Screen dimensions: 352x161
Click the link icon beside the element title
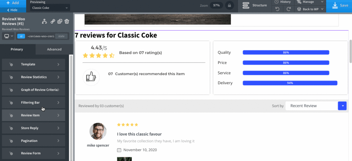(53, 21)
